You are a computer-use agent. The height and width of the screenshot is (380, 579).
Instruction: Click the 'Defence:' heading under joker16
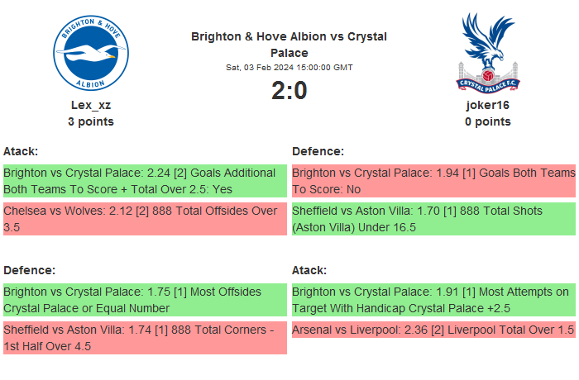pos(318,151)
